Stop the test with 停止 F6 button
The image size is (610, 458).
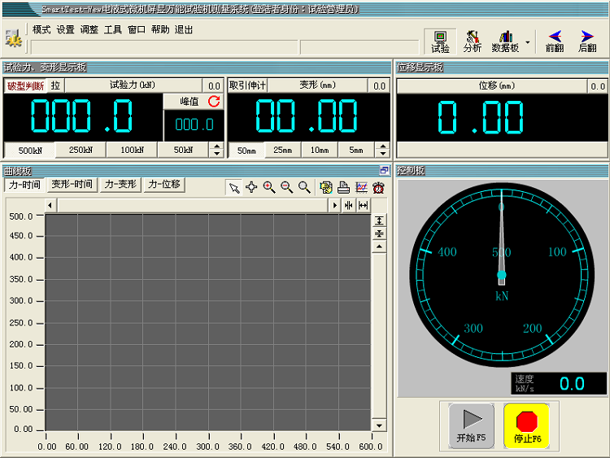pyautogui.click(x=527, y=426)
